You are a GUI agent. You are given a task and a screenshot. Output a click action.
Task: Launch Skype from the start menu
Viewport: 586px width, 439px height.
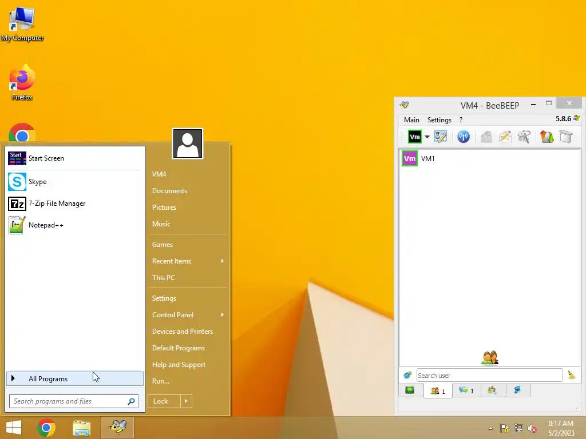tap(74, 182)
